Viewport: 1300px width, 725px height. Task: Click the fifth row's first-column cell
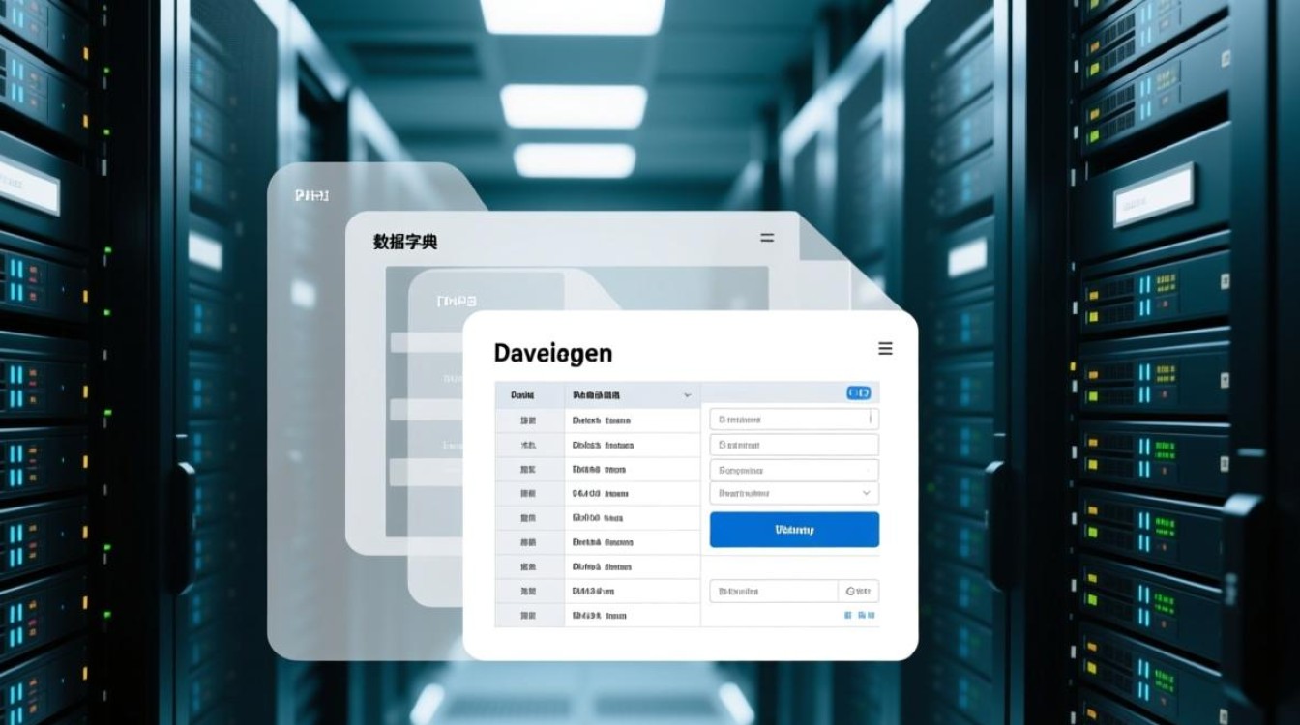click(528, 518)
